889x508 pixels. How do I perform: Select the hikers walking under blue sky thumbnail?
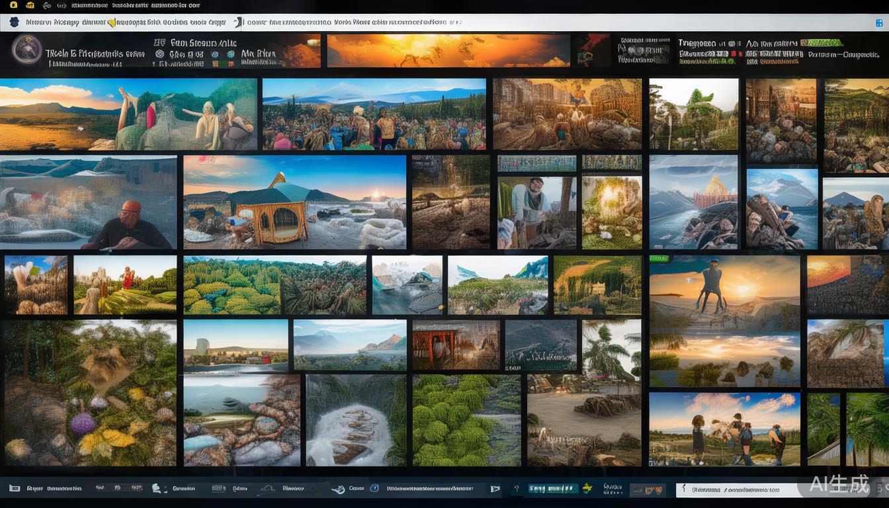[x=724, y=429]
